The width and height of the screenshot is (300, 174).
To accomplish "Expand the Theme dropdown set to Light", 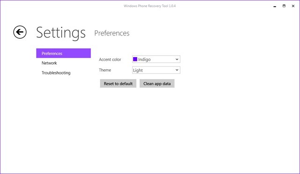I will click(x=156, y=70).
